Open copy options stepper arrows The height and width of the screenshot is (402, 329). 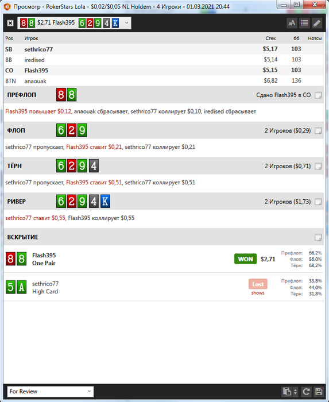click(x=295, y=392)
